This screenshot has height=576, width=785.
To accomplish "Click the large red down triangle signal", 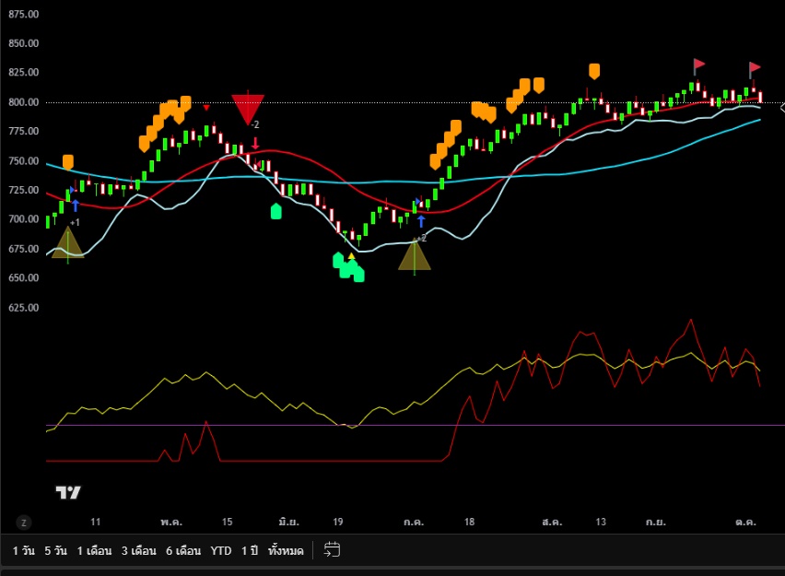I will (x=248, y=108).
